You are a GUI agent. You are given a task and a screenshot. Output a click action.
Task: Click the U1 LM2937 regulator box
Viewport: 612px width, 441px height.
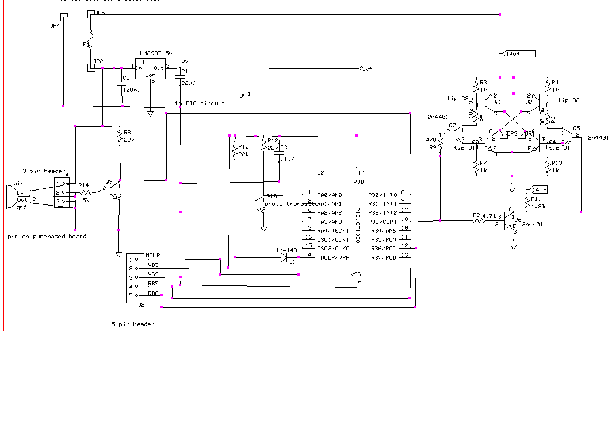(x=150, y=68)
